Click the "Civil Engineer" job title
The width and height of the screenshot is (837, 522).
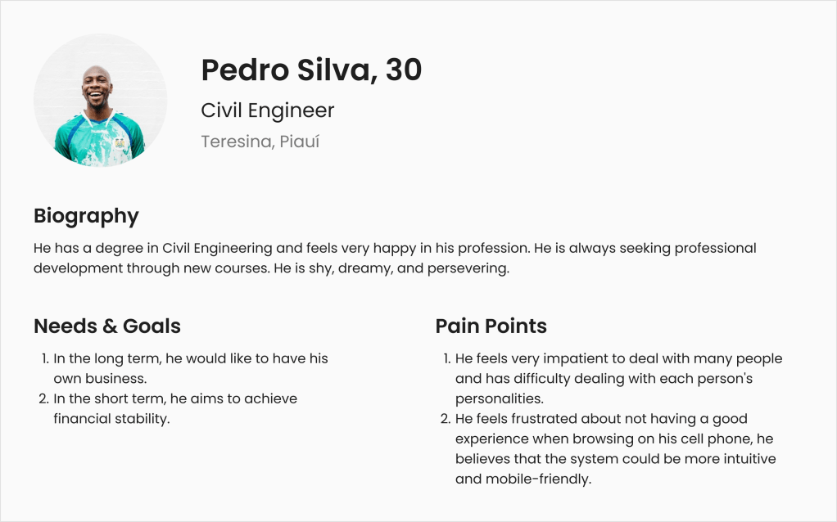pos(268,110)
